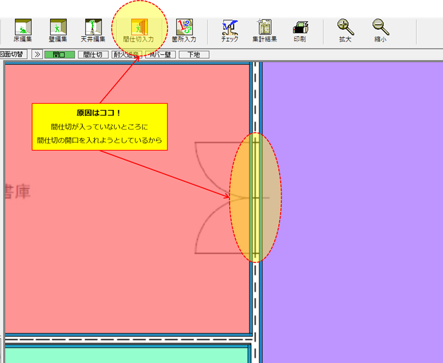Enable the 下地 substrate mode
The height and width of the screenshot is (363, 443).
(194, 54)
